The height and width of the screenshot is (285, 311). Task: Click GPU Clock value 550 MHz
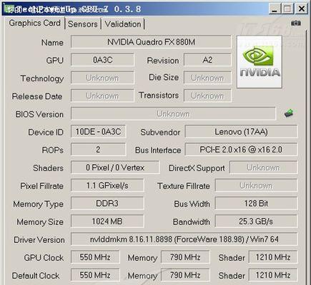(x=95, y=257)
